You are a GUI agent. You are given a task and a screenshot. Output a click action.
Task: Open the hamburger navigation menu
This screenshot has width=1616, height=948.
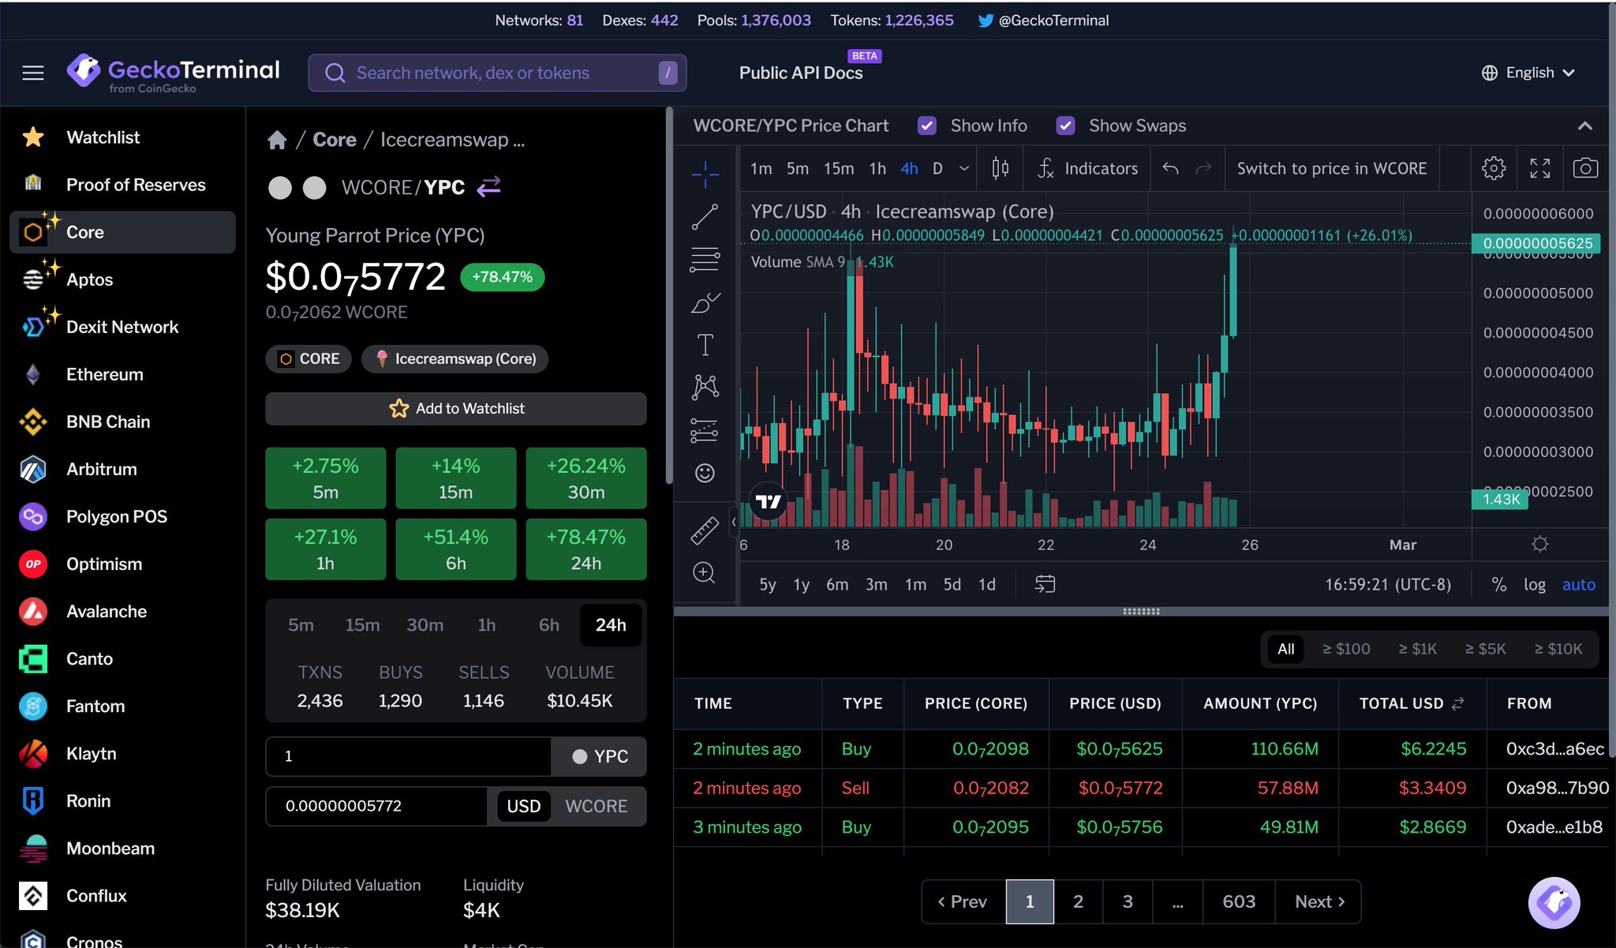[33, 73]
